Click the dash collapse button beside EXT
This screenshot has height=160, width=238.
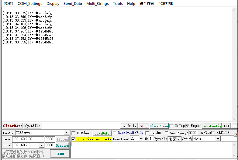pos(234,126)
